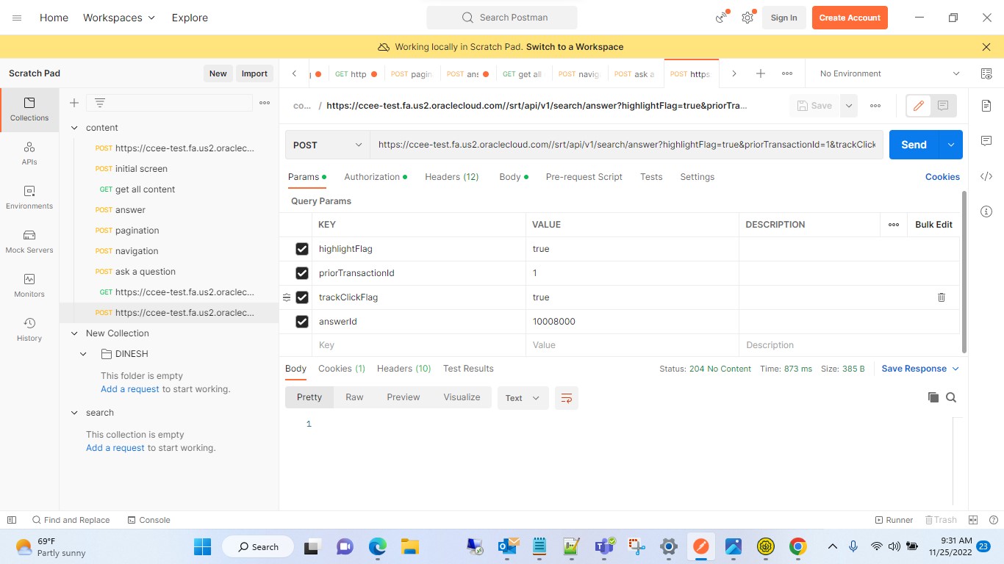Image resolution: width=1004 pixels, height=564 pixels.
Task: Copy the response body using the copy icon
Action: pos(933,397)
